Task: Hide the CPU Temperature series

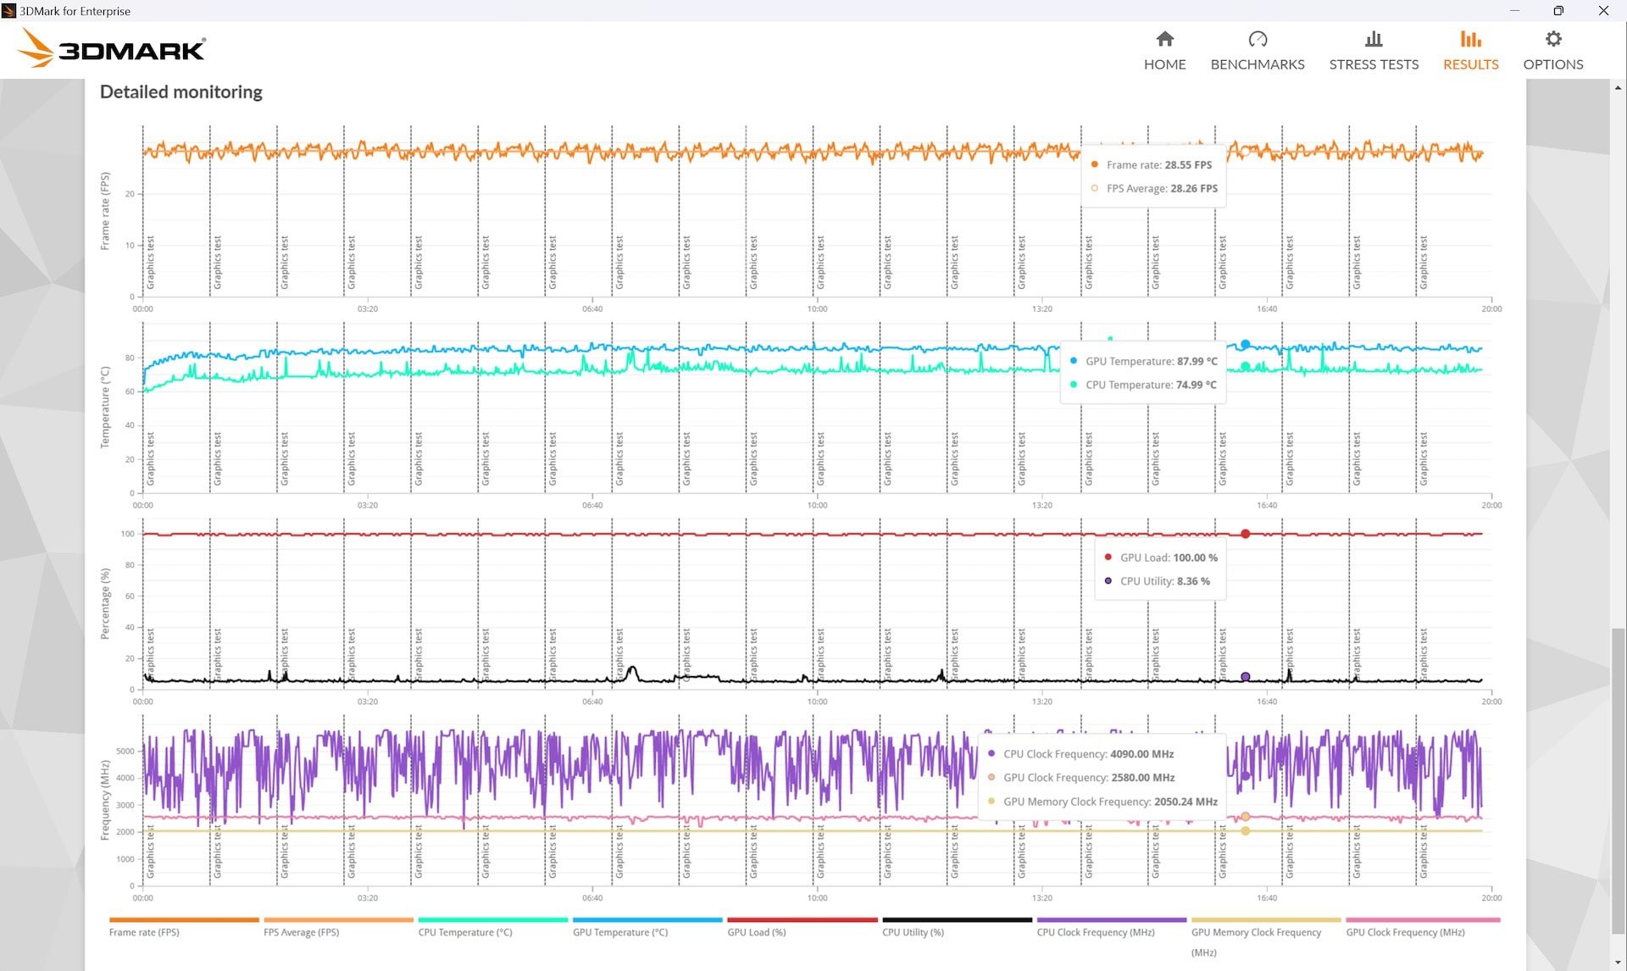Action: pyautogui.click(x=464, y=932)
